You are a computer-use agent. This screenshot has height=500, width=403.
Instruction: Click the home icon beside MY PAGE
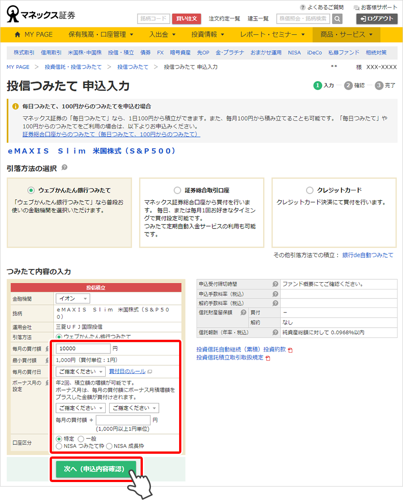[17, 35]
